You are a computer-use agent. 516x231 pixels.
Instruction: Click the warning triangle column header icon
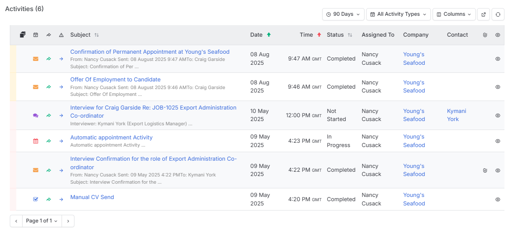point(61,35)
